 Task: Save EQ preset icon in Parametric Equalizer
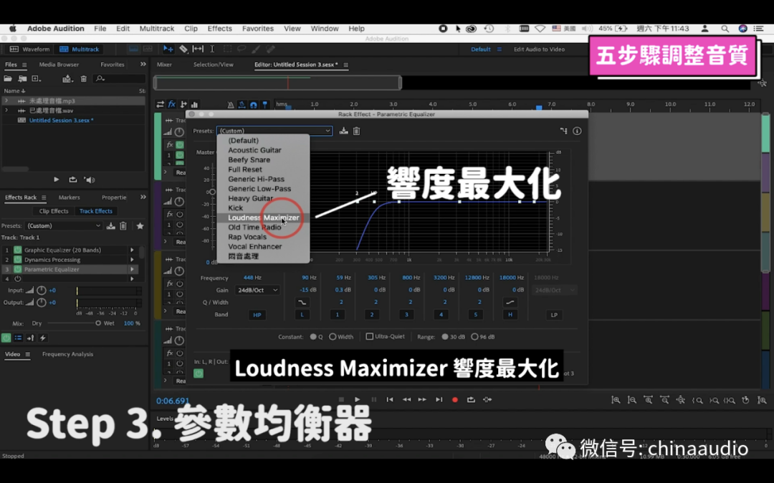pos(343,131)
